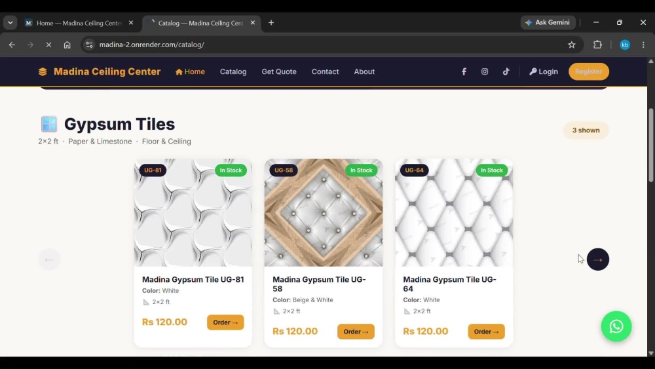
Task: Click Color: Beige & White text
Action: 303,300
